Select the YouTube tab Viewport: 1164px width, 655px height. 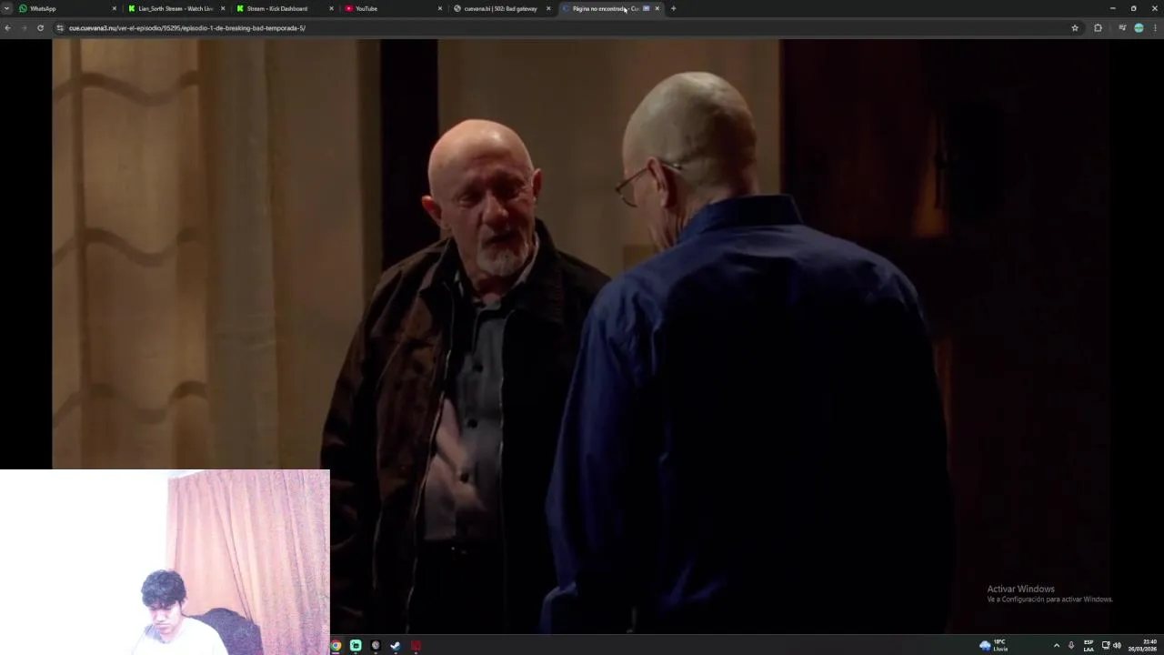393,8
